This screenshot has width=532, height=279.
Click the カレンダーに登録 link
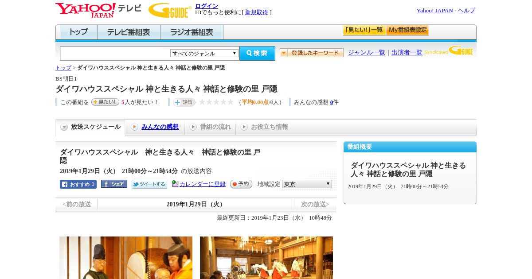point(203,184)
